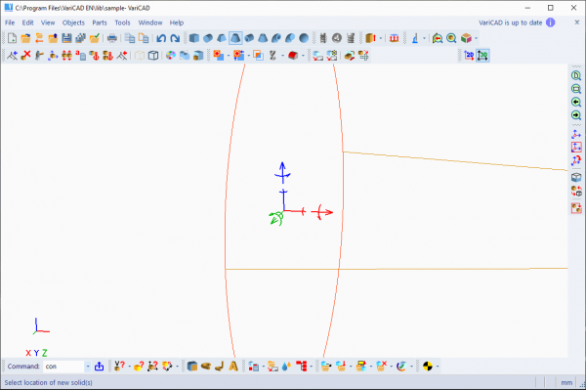Viewport: 586px width, 390px height.
Task: Click the mm units status indicator
Action: [x=566, y=382]
